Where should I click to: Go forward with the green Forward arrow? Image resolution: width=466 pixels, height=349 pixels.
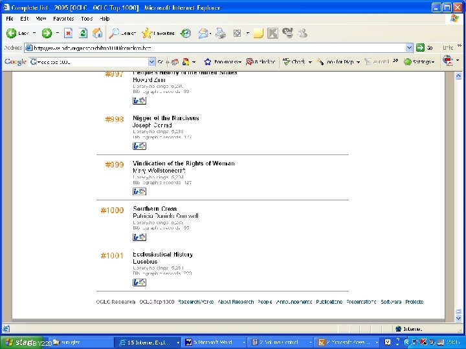tap(47, 33)
